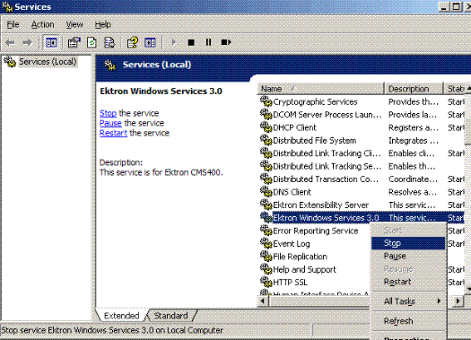471x340 pixels.
Task: Click the Pause Service toolbar icon
Action: 208,42
